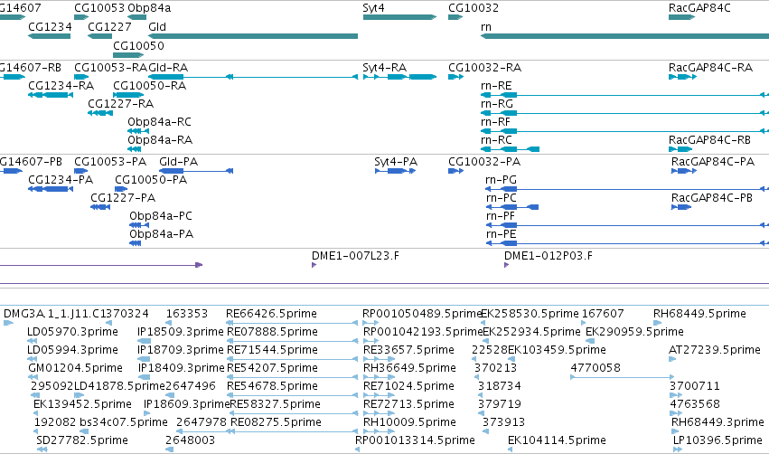Select the RacGAP84C-PA protein label
Image resolution: width=769 pixels, height=454 pixels.
(x=713, y=162)
